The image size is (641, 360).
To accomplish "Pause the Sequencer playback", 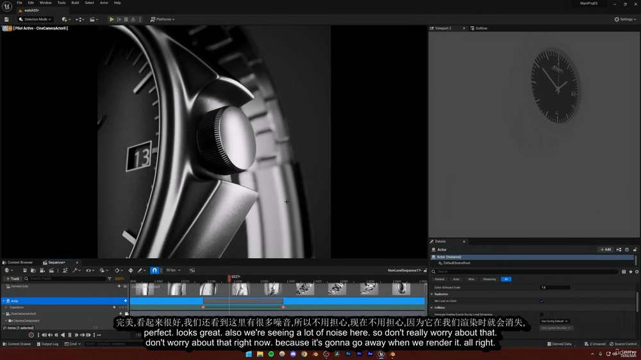I will pos(69,334).
